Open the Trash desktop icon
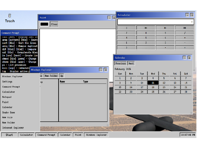The height and width of the screenshot is (148, 197). pos(9,18)
